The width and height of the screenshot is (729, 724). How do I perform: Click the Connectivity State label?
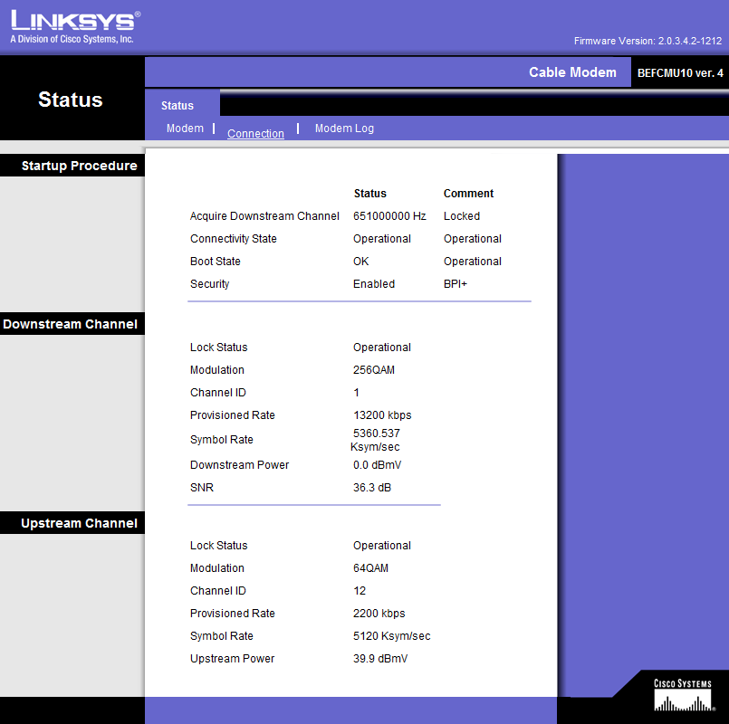(x=234, y=239)
